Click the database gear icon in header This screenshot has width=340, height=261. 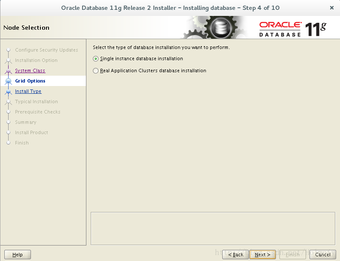(x=221, y=28)
